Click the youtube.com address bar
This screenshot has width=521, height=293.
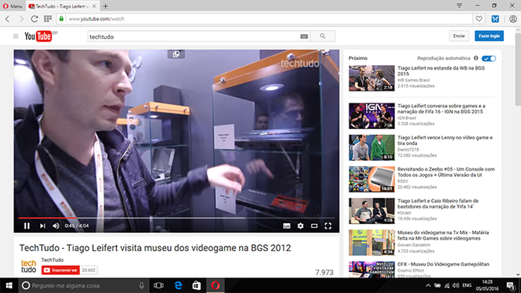(264, 19)
